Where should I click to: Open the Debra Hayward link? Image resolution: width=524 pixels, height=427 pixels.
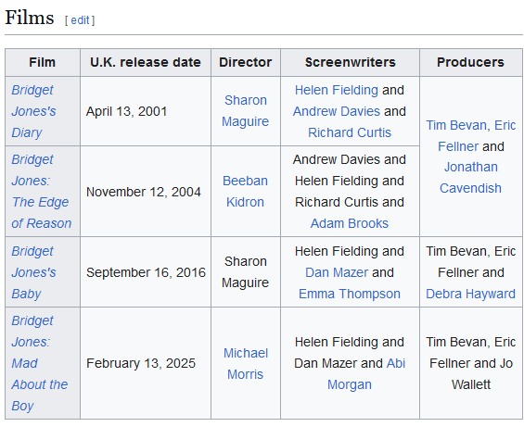click(x=470, y=295)
